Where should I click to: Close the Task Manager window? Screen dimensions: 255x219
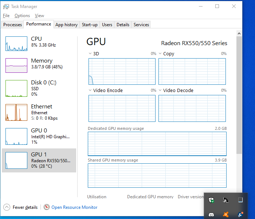point(234,6)
